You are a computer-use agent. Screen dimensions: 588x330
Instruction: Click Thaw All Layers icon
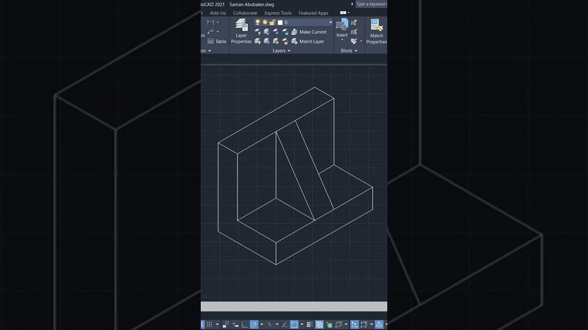(x=276, y=41)
